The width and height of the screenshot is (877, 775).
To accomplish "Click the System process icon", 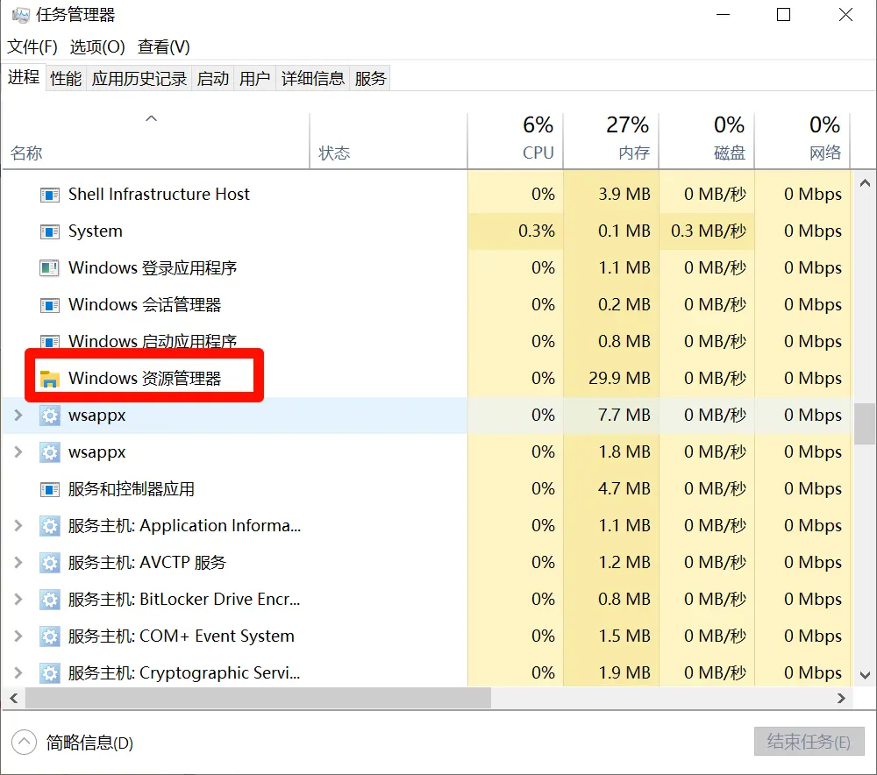I will click(50, 231).
